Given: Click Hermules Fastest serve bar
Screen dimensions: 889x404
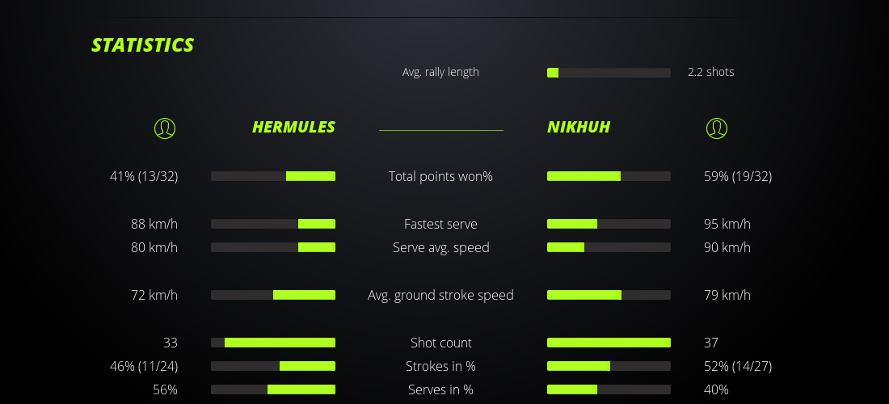Looking at the screenshot, I should point(273,224).
